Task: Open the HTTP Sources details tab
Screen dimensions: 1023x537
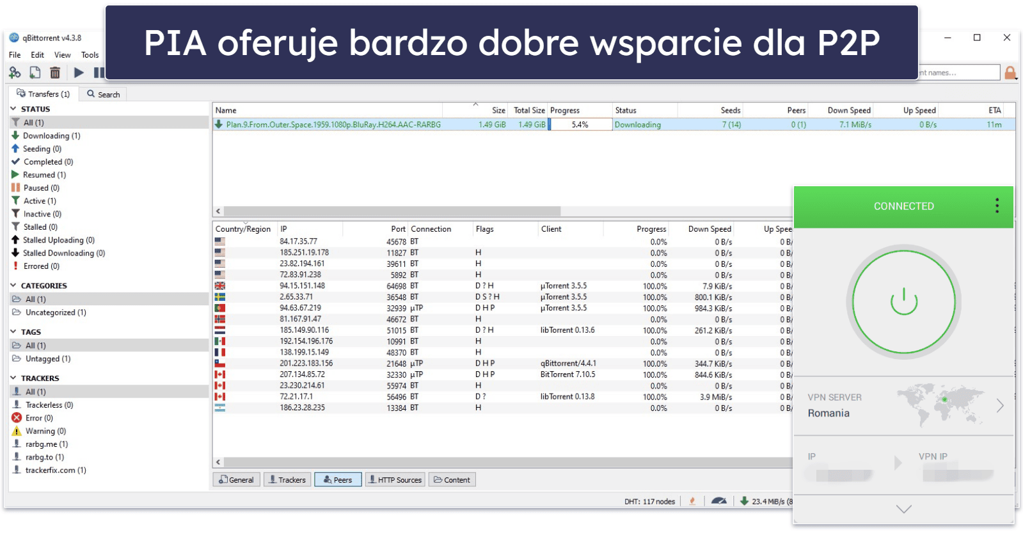Action: point(395,480)
